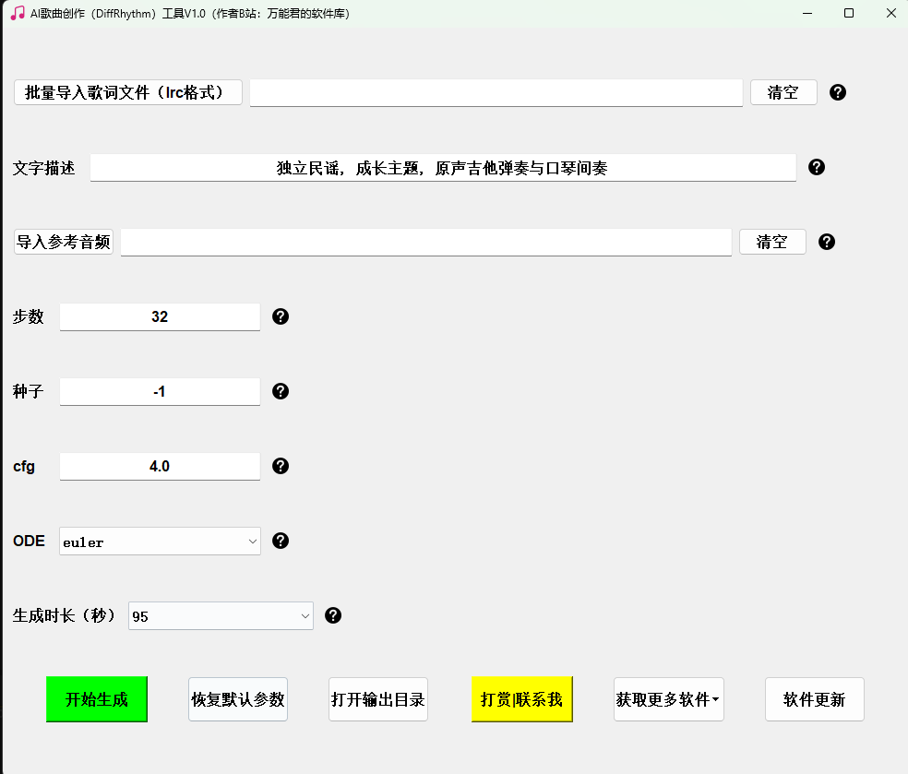
Task: Click help icon beside 文字描述 field
Action: click(817, 167)
